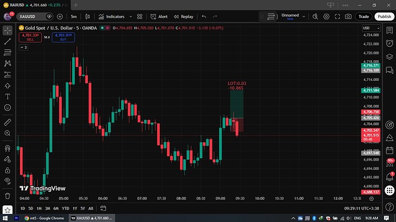The width and height of the screenshot is (396, 222).
Task: Open the watchlist panel
Action: point(390,30)
